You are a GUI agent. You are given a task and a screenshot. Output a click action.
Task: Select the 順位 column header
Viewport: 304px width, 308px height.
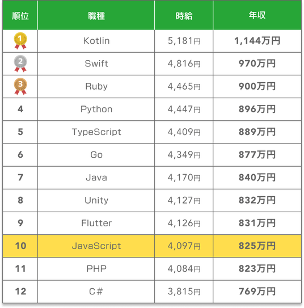(x=20, y=15)
